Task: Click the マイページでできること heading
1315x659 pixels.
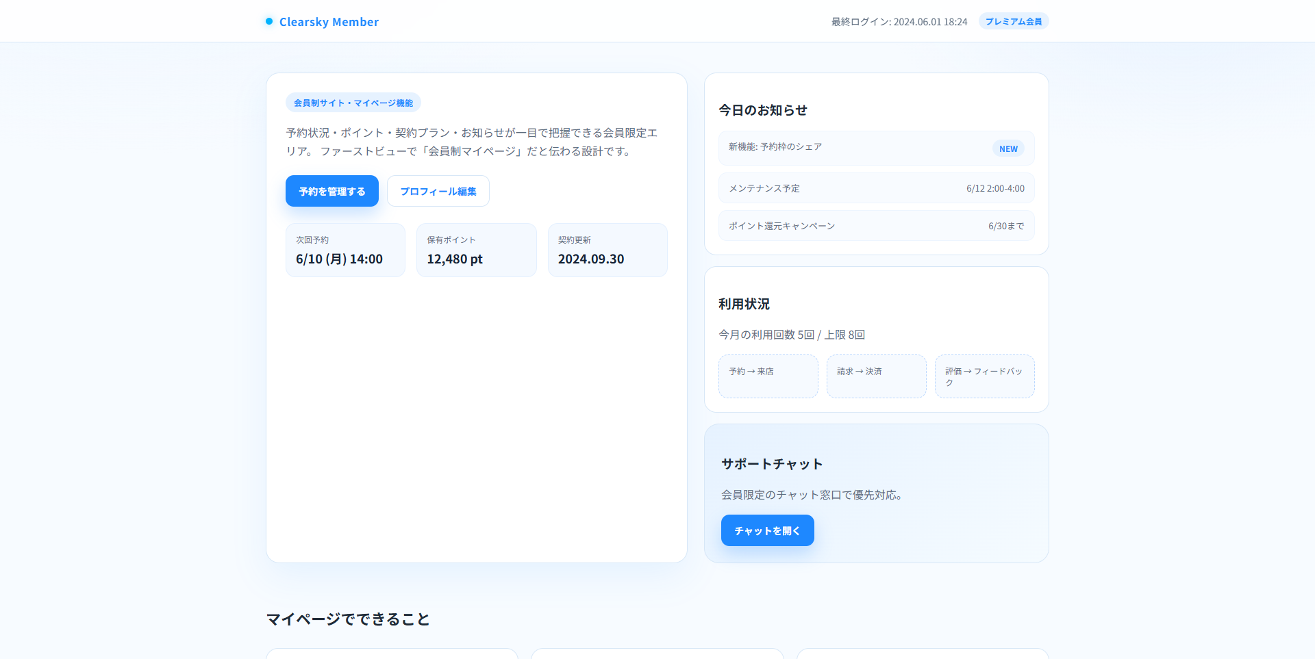Action: click(348, 619)
